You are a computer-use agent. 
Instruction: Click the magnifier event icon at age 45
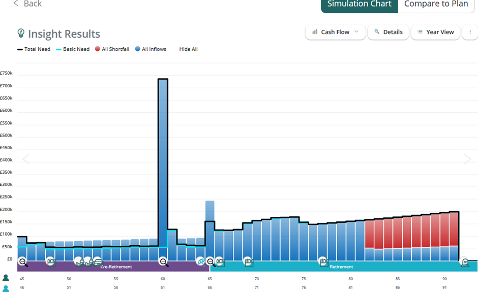tap(23, 262)
